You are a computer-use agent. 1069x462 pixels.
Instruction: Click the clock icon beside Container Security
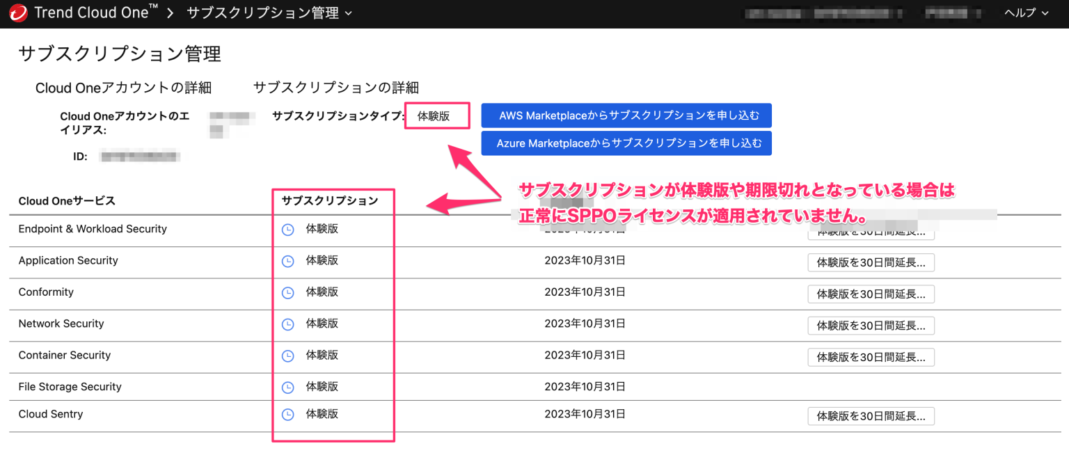pyautogui.click(x=287, y=356)
